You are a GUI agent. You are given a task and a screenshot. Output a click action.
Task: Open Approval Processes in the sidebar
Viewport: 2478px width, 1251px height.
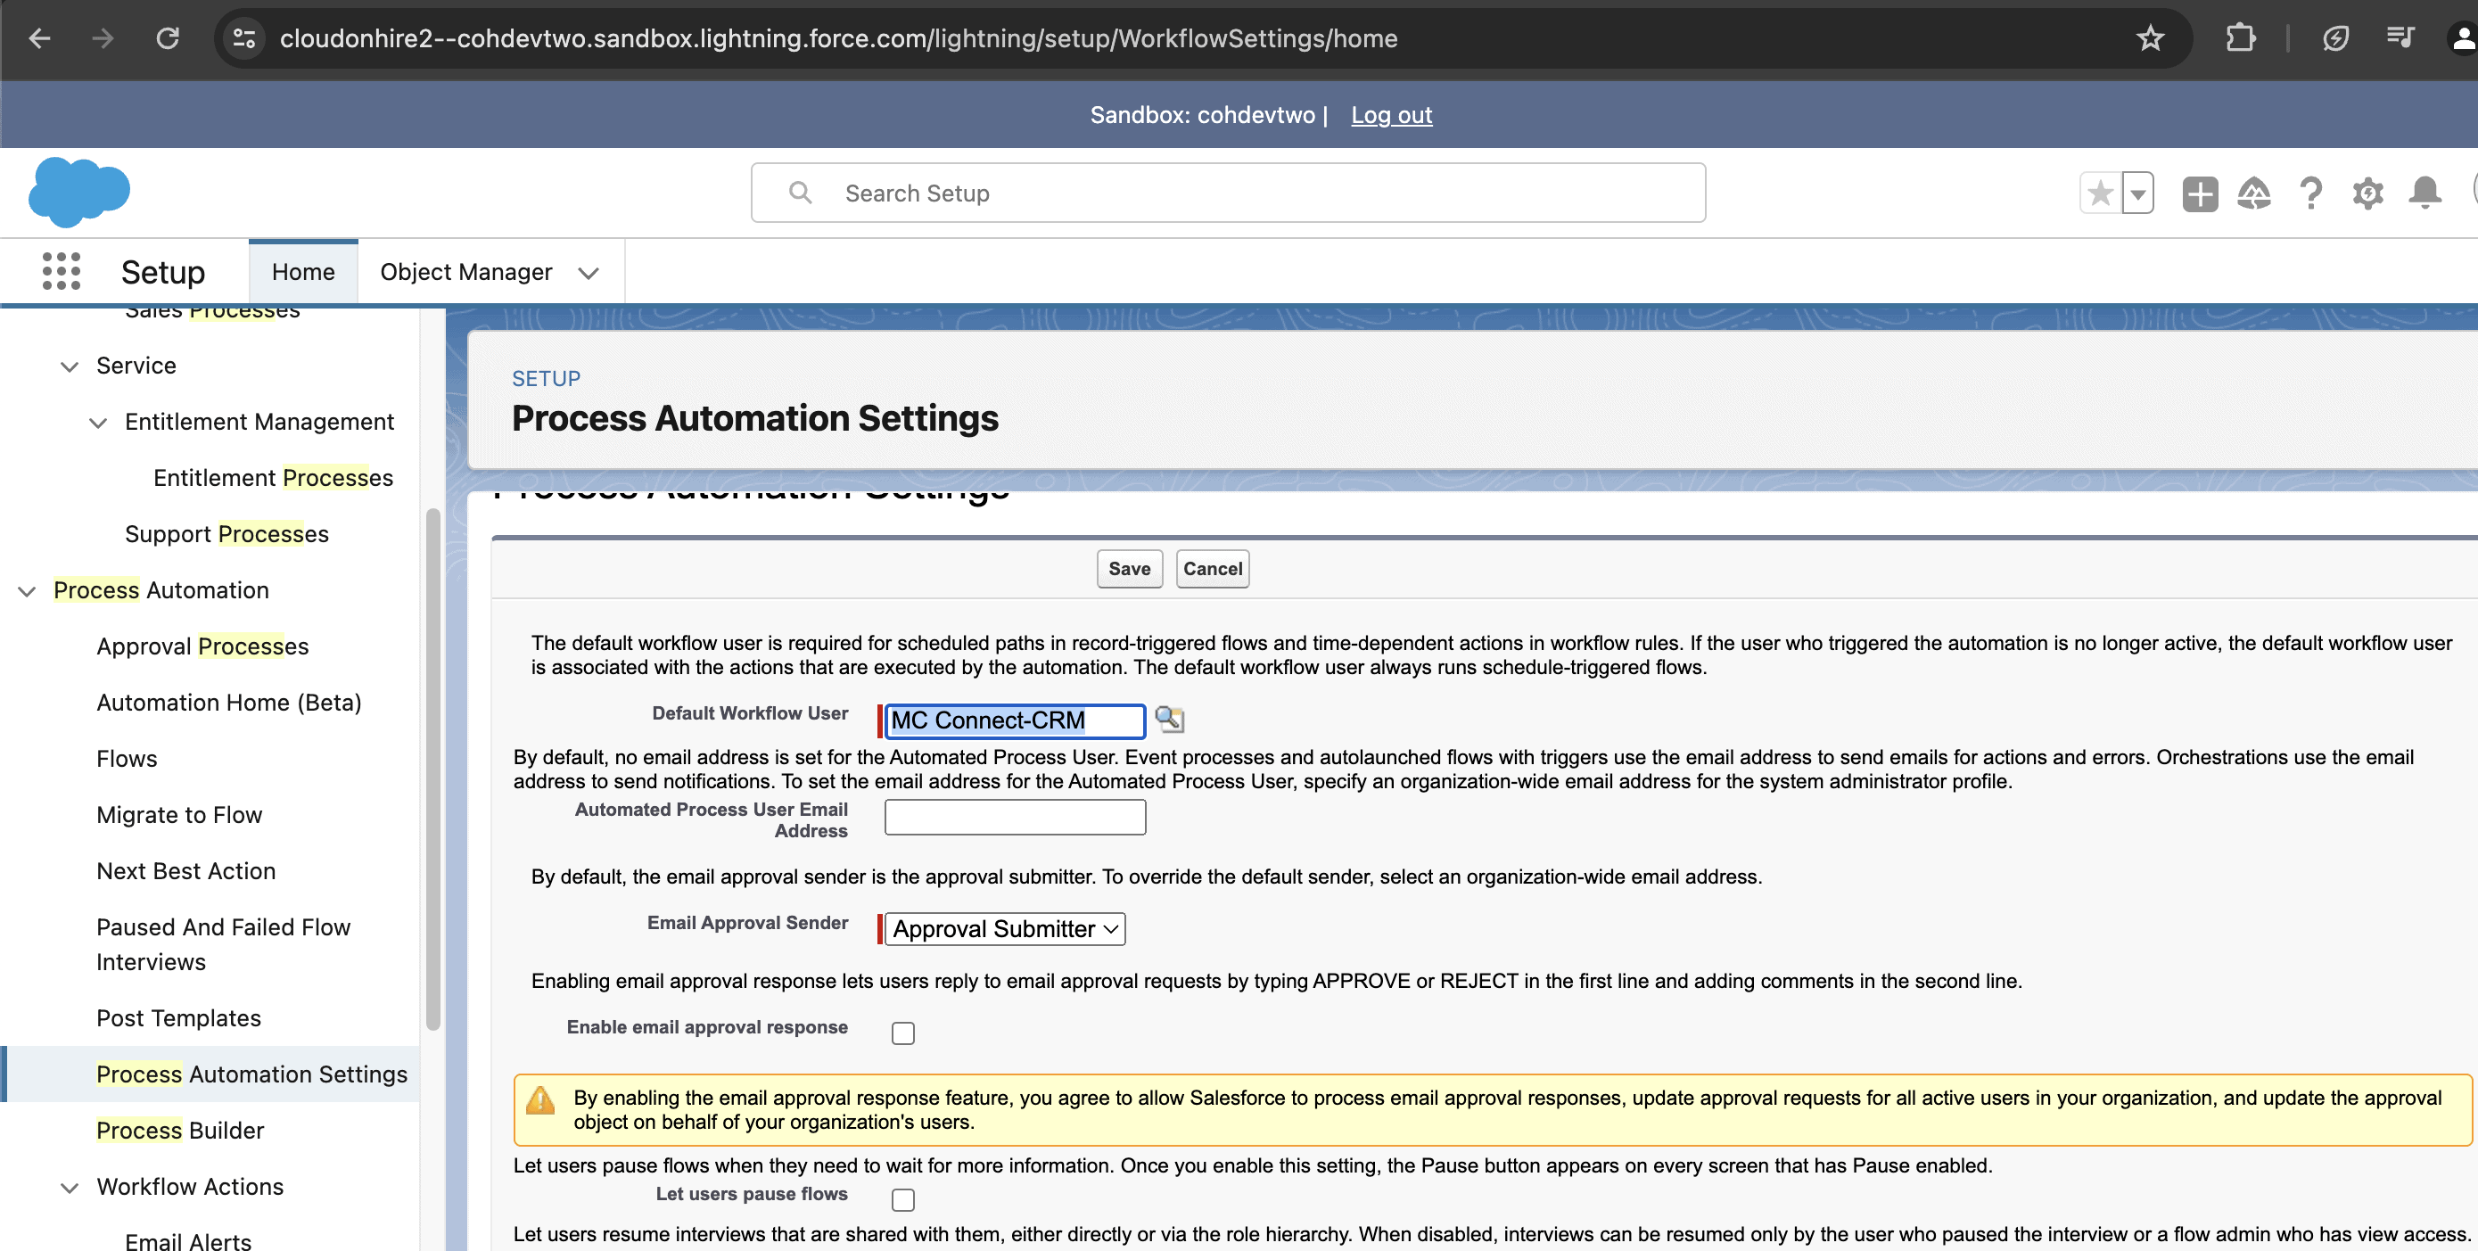(202, 646)
